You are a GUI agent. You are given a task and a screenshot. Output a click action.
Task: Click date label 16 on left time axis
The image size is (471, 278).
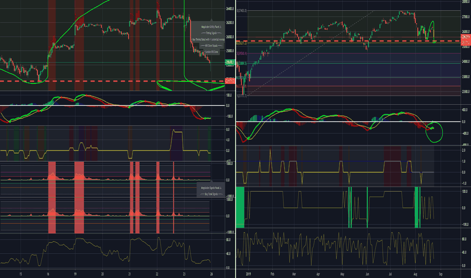tap(48, 274)
